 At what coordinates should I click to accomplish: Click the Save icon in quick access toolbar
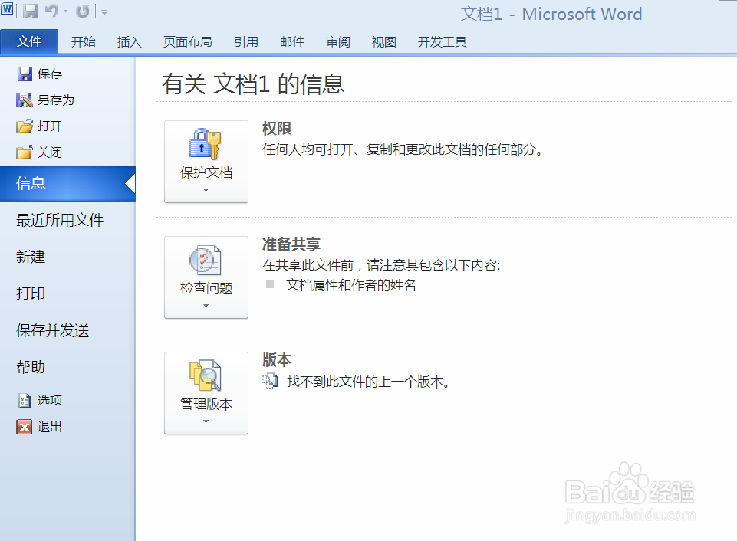point(30,11)
